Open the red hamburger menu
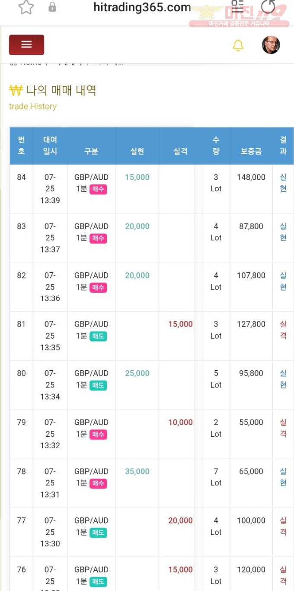 coord(26,45)
